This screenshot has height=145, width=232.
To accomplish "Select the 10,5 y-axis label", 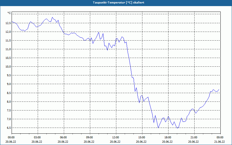I will 8,58.
